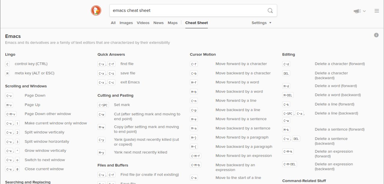Click 'Delete a character (forward)'

[x=340, y=64]
